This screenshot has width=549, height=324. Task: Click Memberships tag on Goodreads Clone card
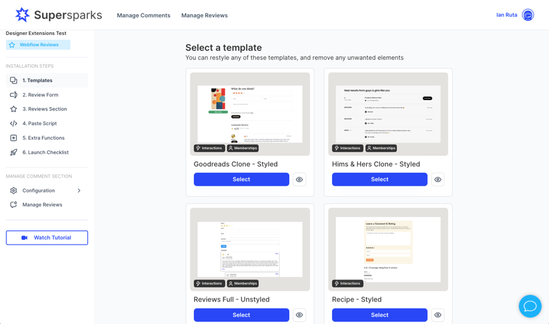click(243, 148)
